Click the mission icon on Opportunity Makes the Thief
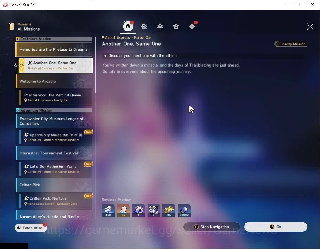Screen dimensions: 320x249 coord(27,135)
